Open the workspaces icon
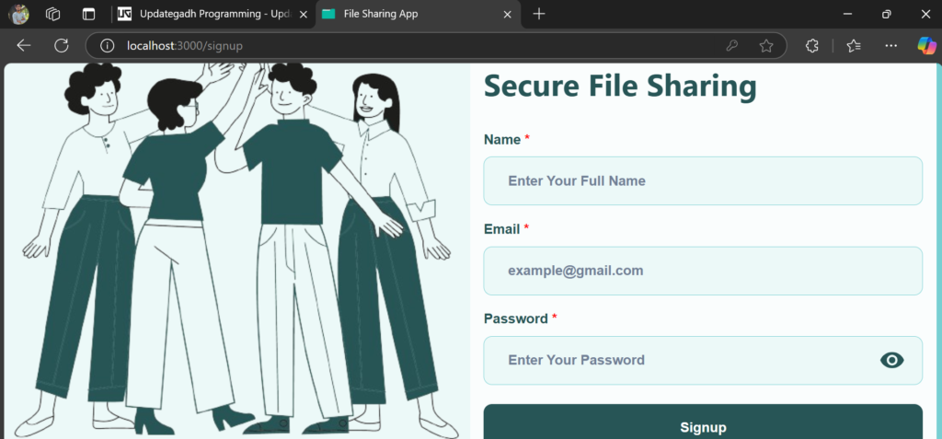The height and width of the screenshot is (439, 942). coord(53,14)
